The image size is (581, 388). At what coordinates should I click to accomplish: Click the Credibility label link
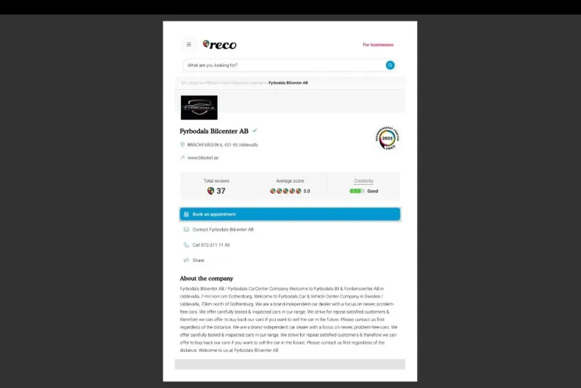coord(363,181)
